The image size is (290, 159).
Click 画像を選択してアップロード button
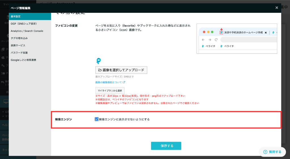121,70
